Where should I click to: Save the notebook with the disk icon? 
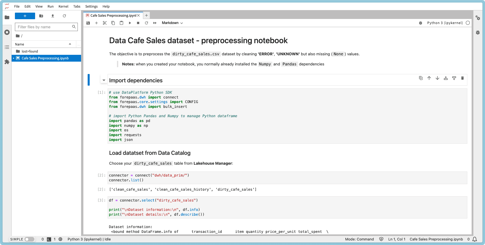pos(88,23)
